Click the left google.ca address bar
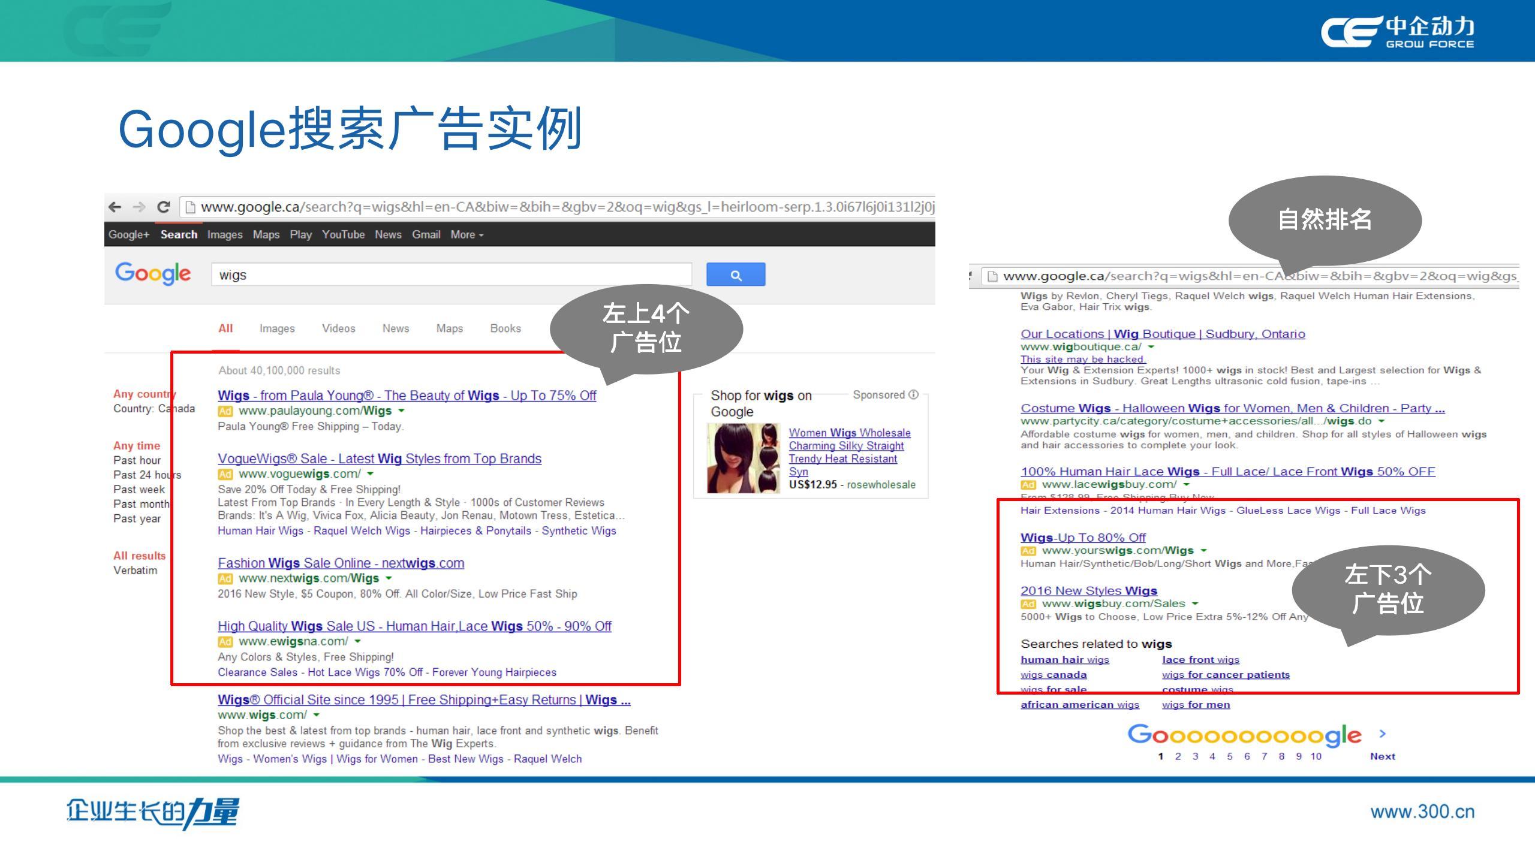This screenshot has width=1535, height=863. pyautogui.click(x=558, y=207)
